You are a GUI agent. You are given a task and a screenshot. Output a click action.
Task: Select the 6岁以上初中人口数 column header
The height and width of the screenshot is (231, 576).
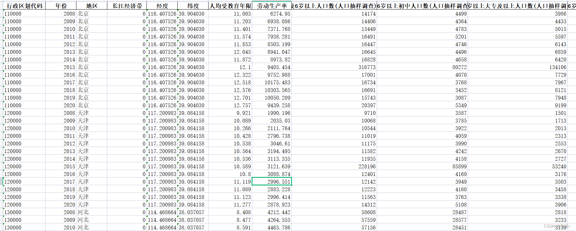pyautogui.click(x=422, y=6)
